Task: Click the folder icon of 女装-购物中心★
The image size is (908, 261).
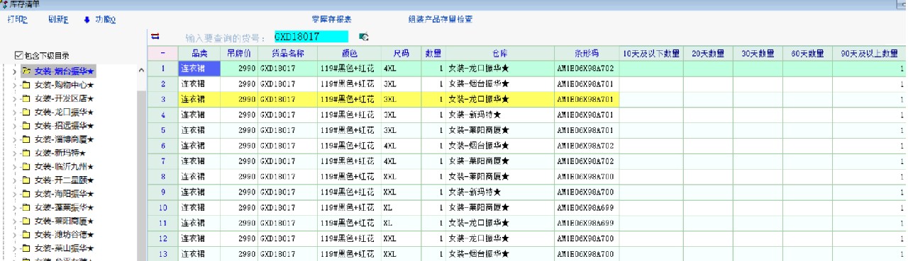Action: (x=26, y=85)
